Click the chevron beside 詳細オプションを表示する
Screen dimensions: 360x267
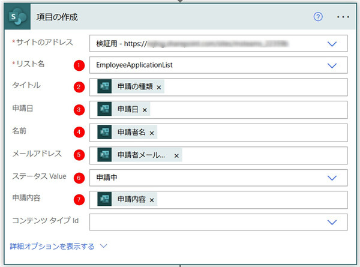tap(104, 246)
